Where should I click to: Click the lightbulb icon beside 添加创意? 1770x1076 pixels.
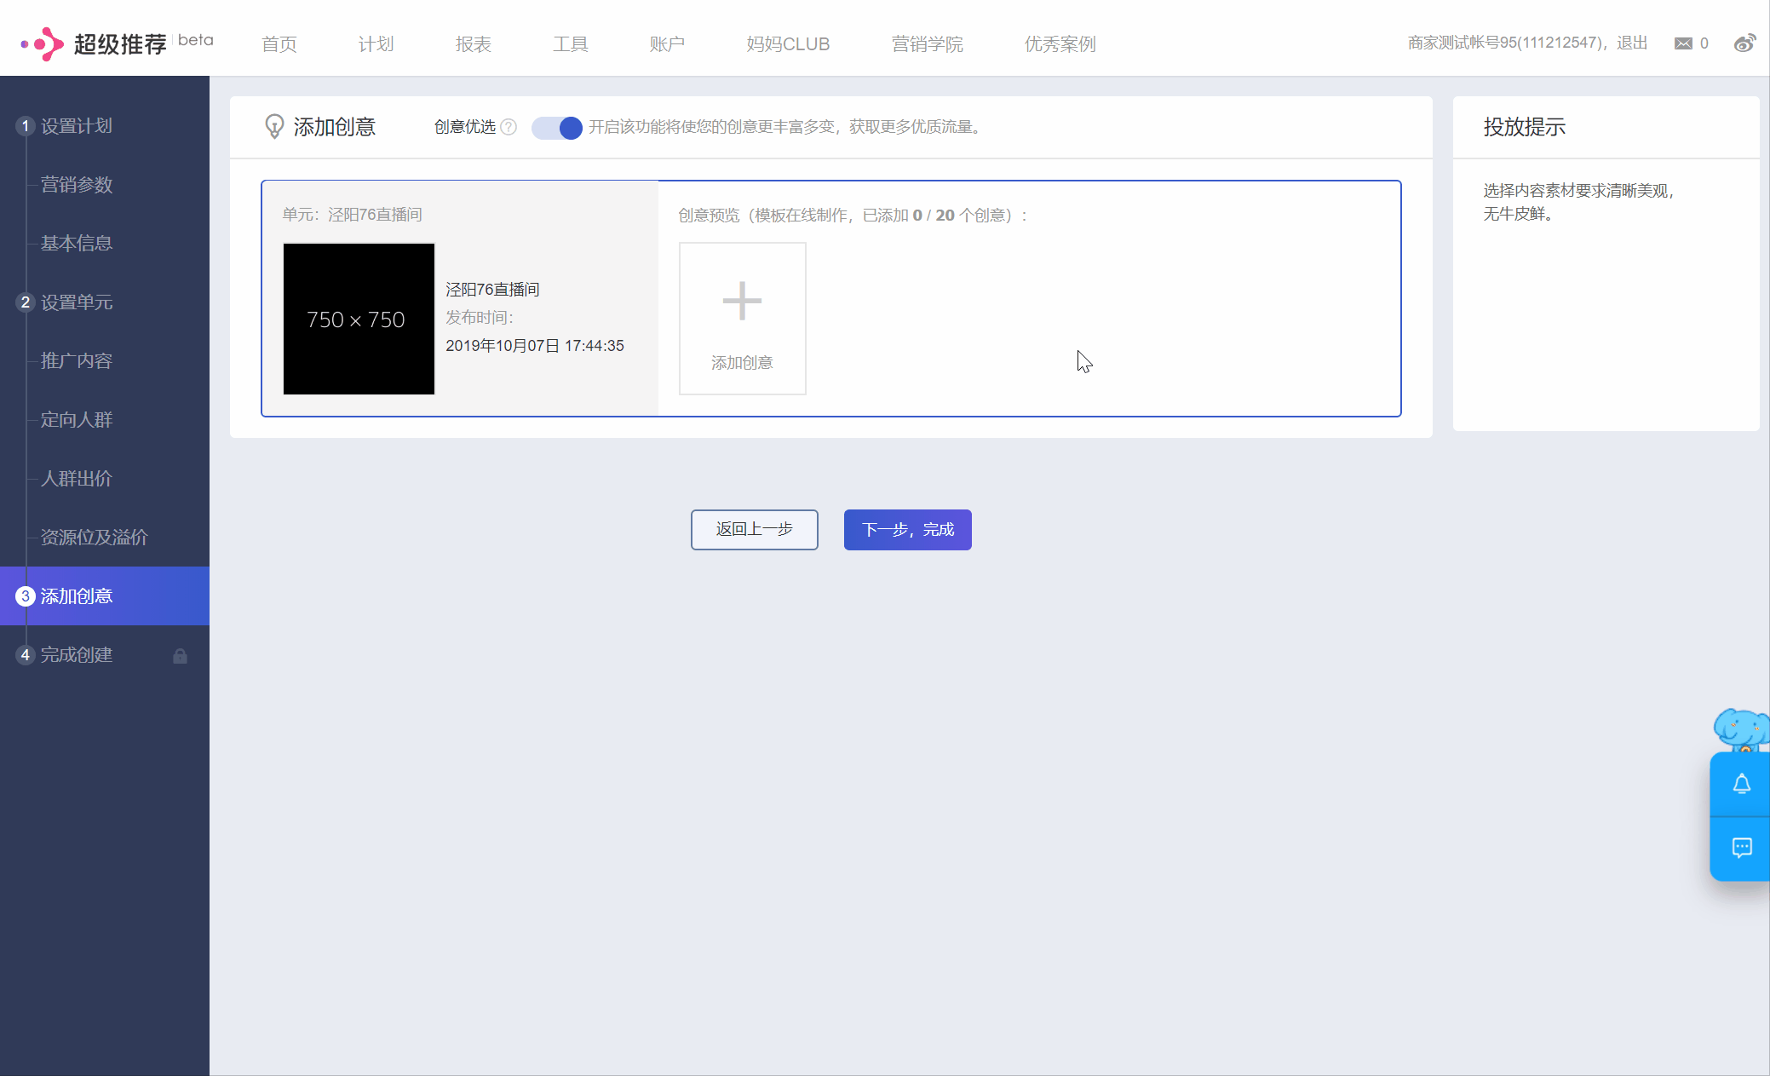pos(274,127)
